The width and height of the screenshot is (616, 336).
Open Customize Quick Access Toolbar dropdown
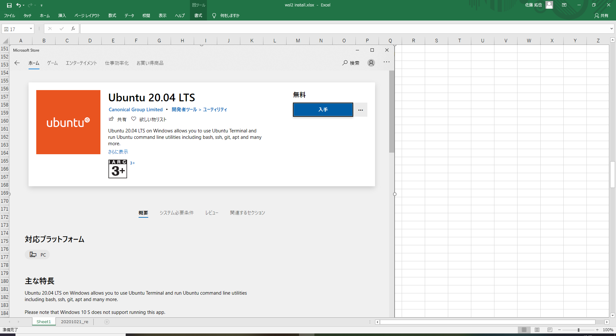(42, 5)
